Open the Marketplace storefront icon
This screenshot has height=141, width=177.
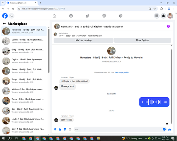(104, 16)
